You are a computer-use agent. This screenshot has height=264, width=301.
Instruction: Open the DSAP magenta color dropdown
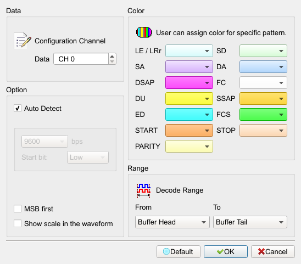189,83
